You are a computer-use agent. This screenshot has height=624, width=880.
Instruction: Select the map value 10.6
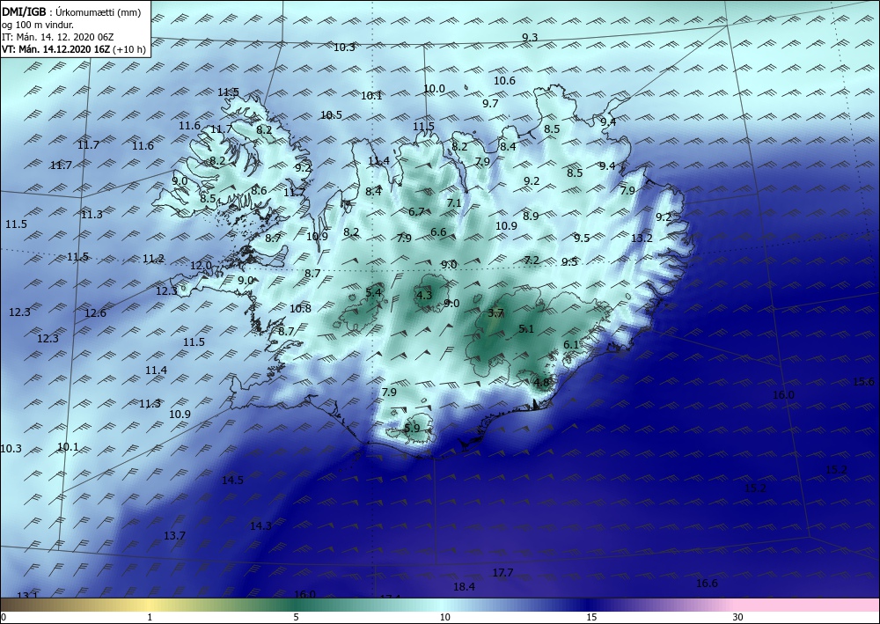(504, 81)
